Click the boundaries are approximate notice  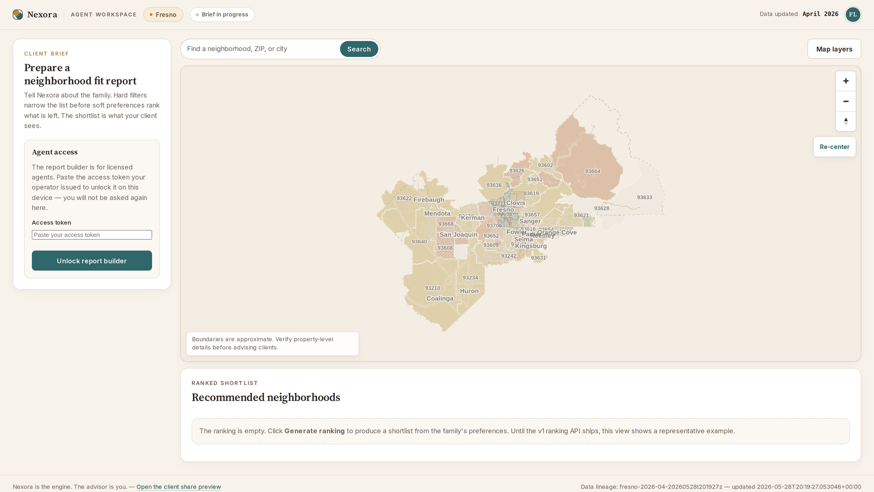point(272,343)
